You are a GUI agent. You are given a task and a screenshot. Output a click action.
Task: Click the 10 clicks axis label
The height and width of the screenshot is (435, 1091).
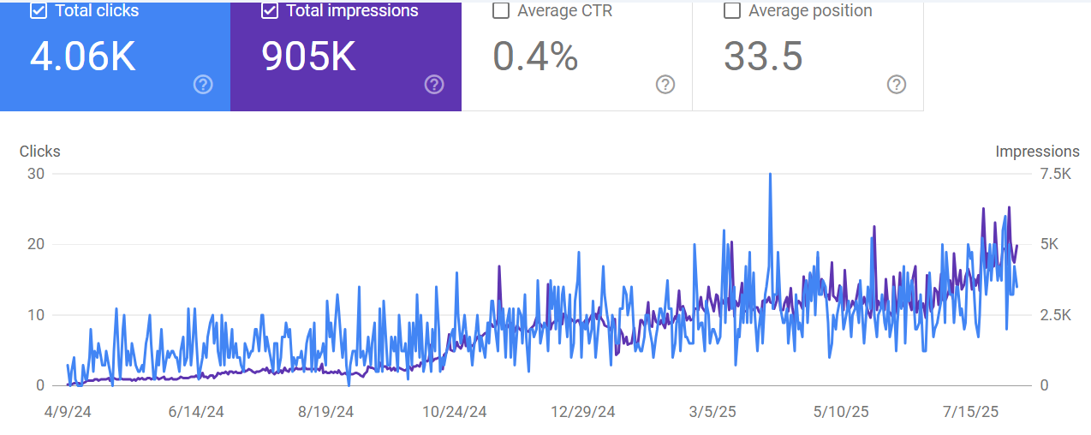click(x=36, y=315)
